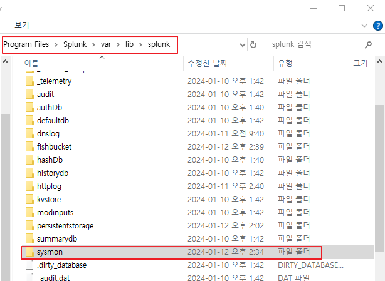
Task: Go to the lib breadcrumb
Action: 129,44
